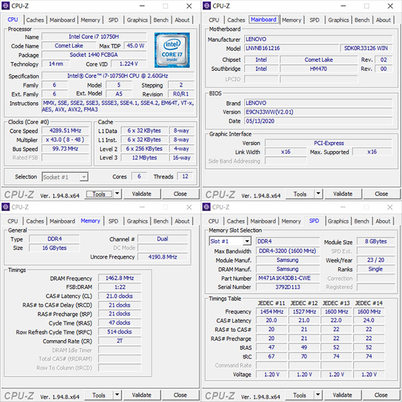Click the Week/Year value 23 / 20

point(376,260)
